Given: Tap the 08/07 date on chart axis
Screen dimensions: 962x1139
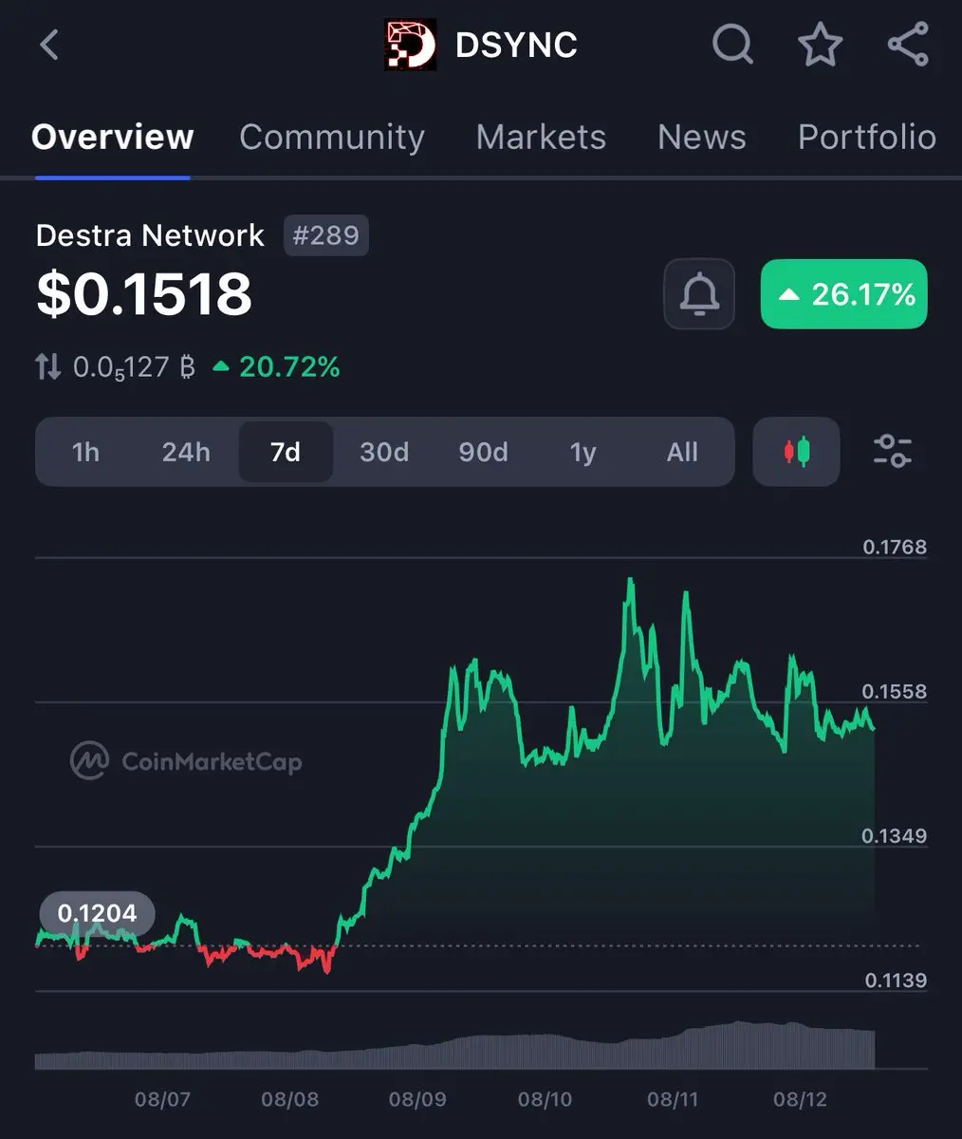Looking at the screenshot, I should tap(162, 1100).
